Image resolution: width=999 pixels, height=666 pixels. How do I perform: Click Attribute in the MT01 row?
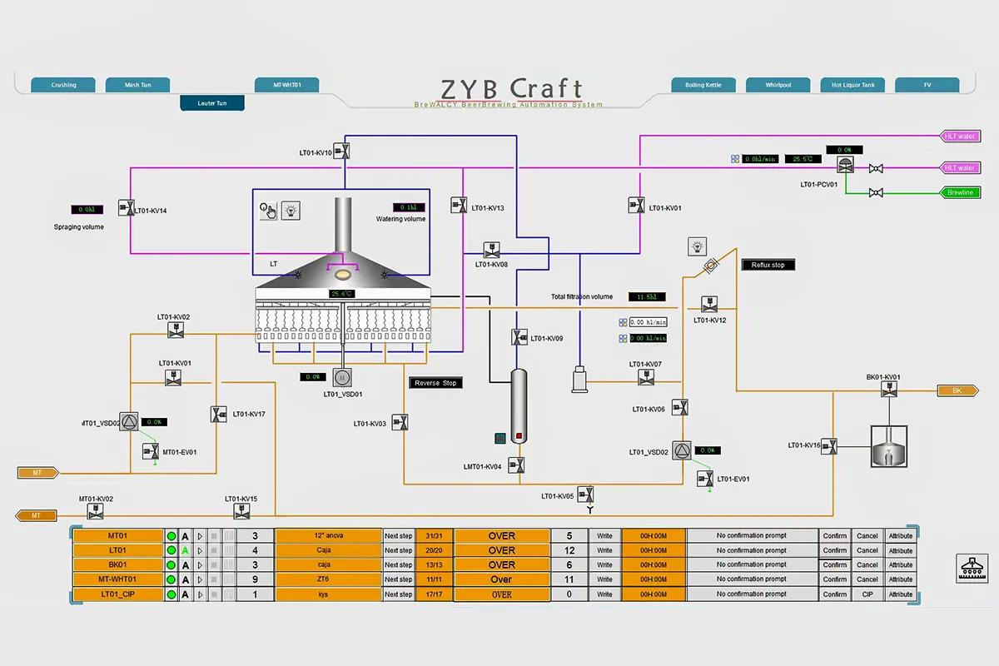[901, 536]
